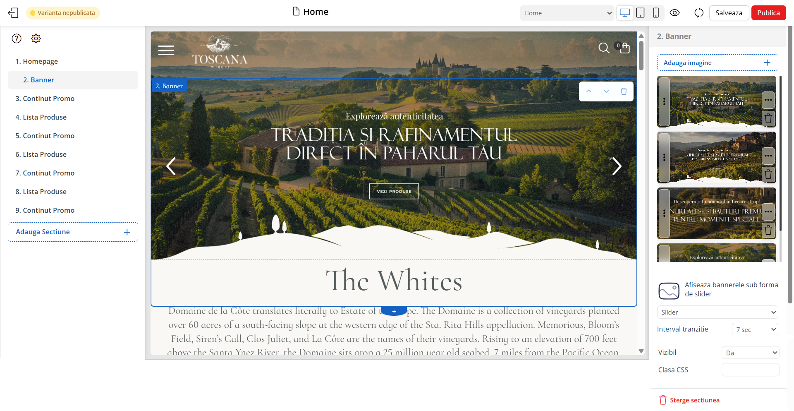Open options for second banner image

point(768,156)
